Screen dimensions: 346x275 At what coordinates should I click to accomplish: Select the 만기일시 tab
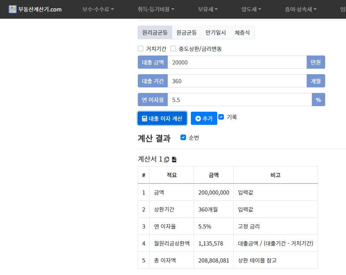(215, 32)
